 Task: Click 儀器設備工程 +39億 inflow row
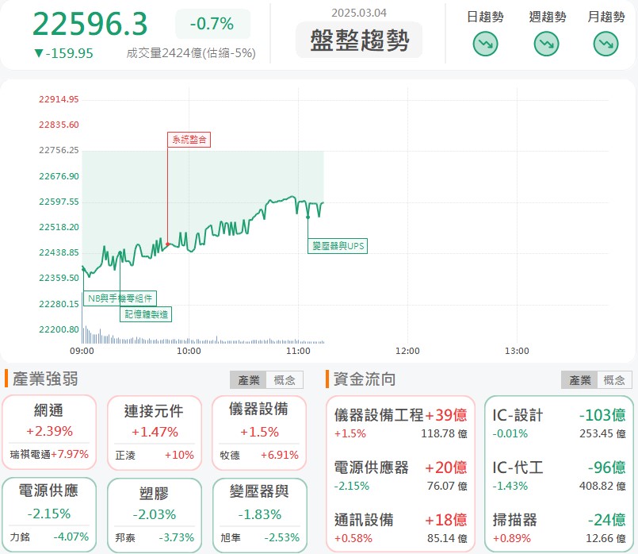(x=400, y=423)
